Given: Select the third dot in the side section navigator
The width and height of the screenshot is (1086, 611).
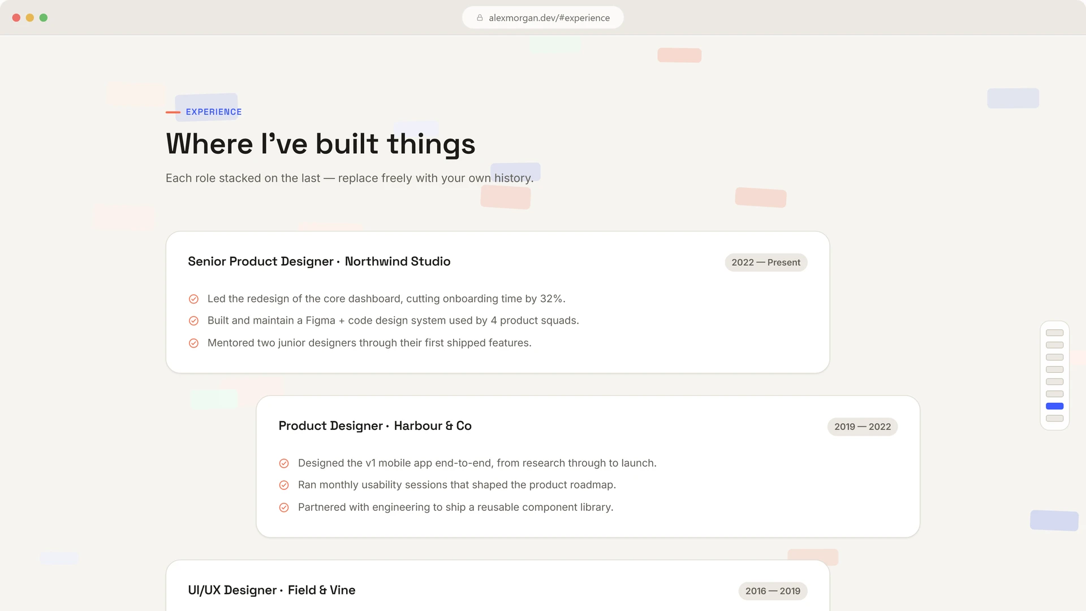Looking at the screenshot, I should (x=1054, y=357).
